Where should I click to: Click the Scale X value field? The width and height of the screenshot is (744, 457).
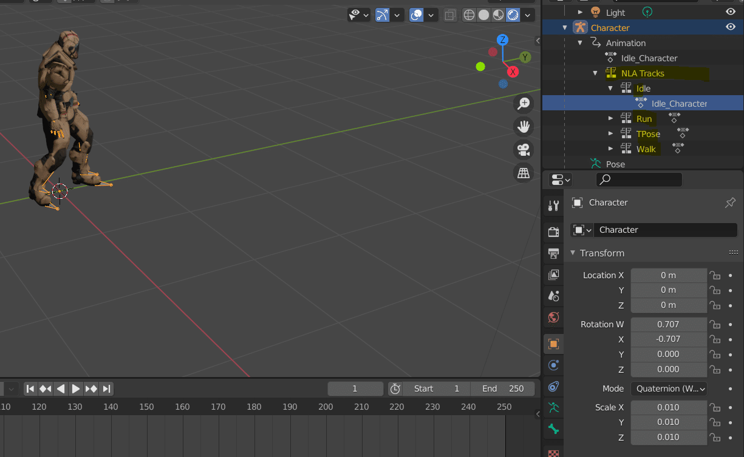click(x=669, y=407)
